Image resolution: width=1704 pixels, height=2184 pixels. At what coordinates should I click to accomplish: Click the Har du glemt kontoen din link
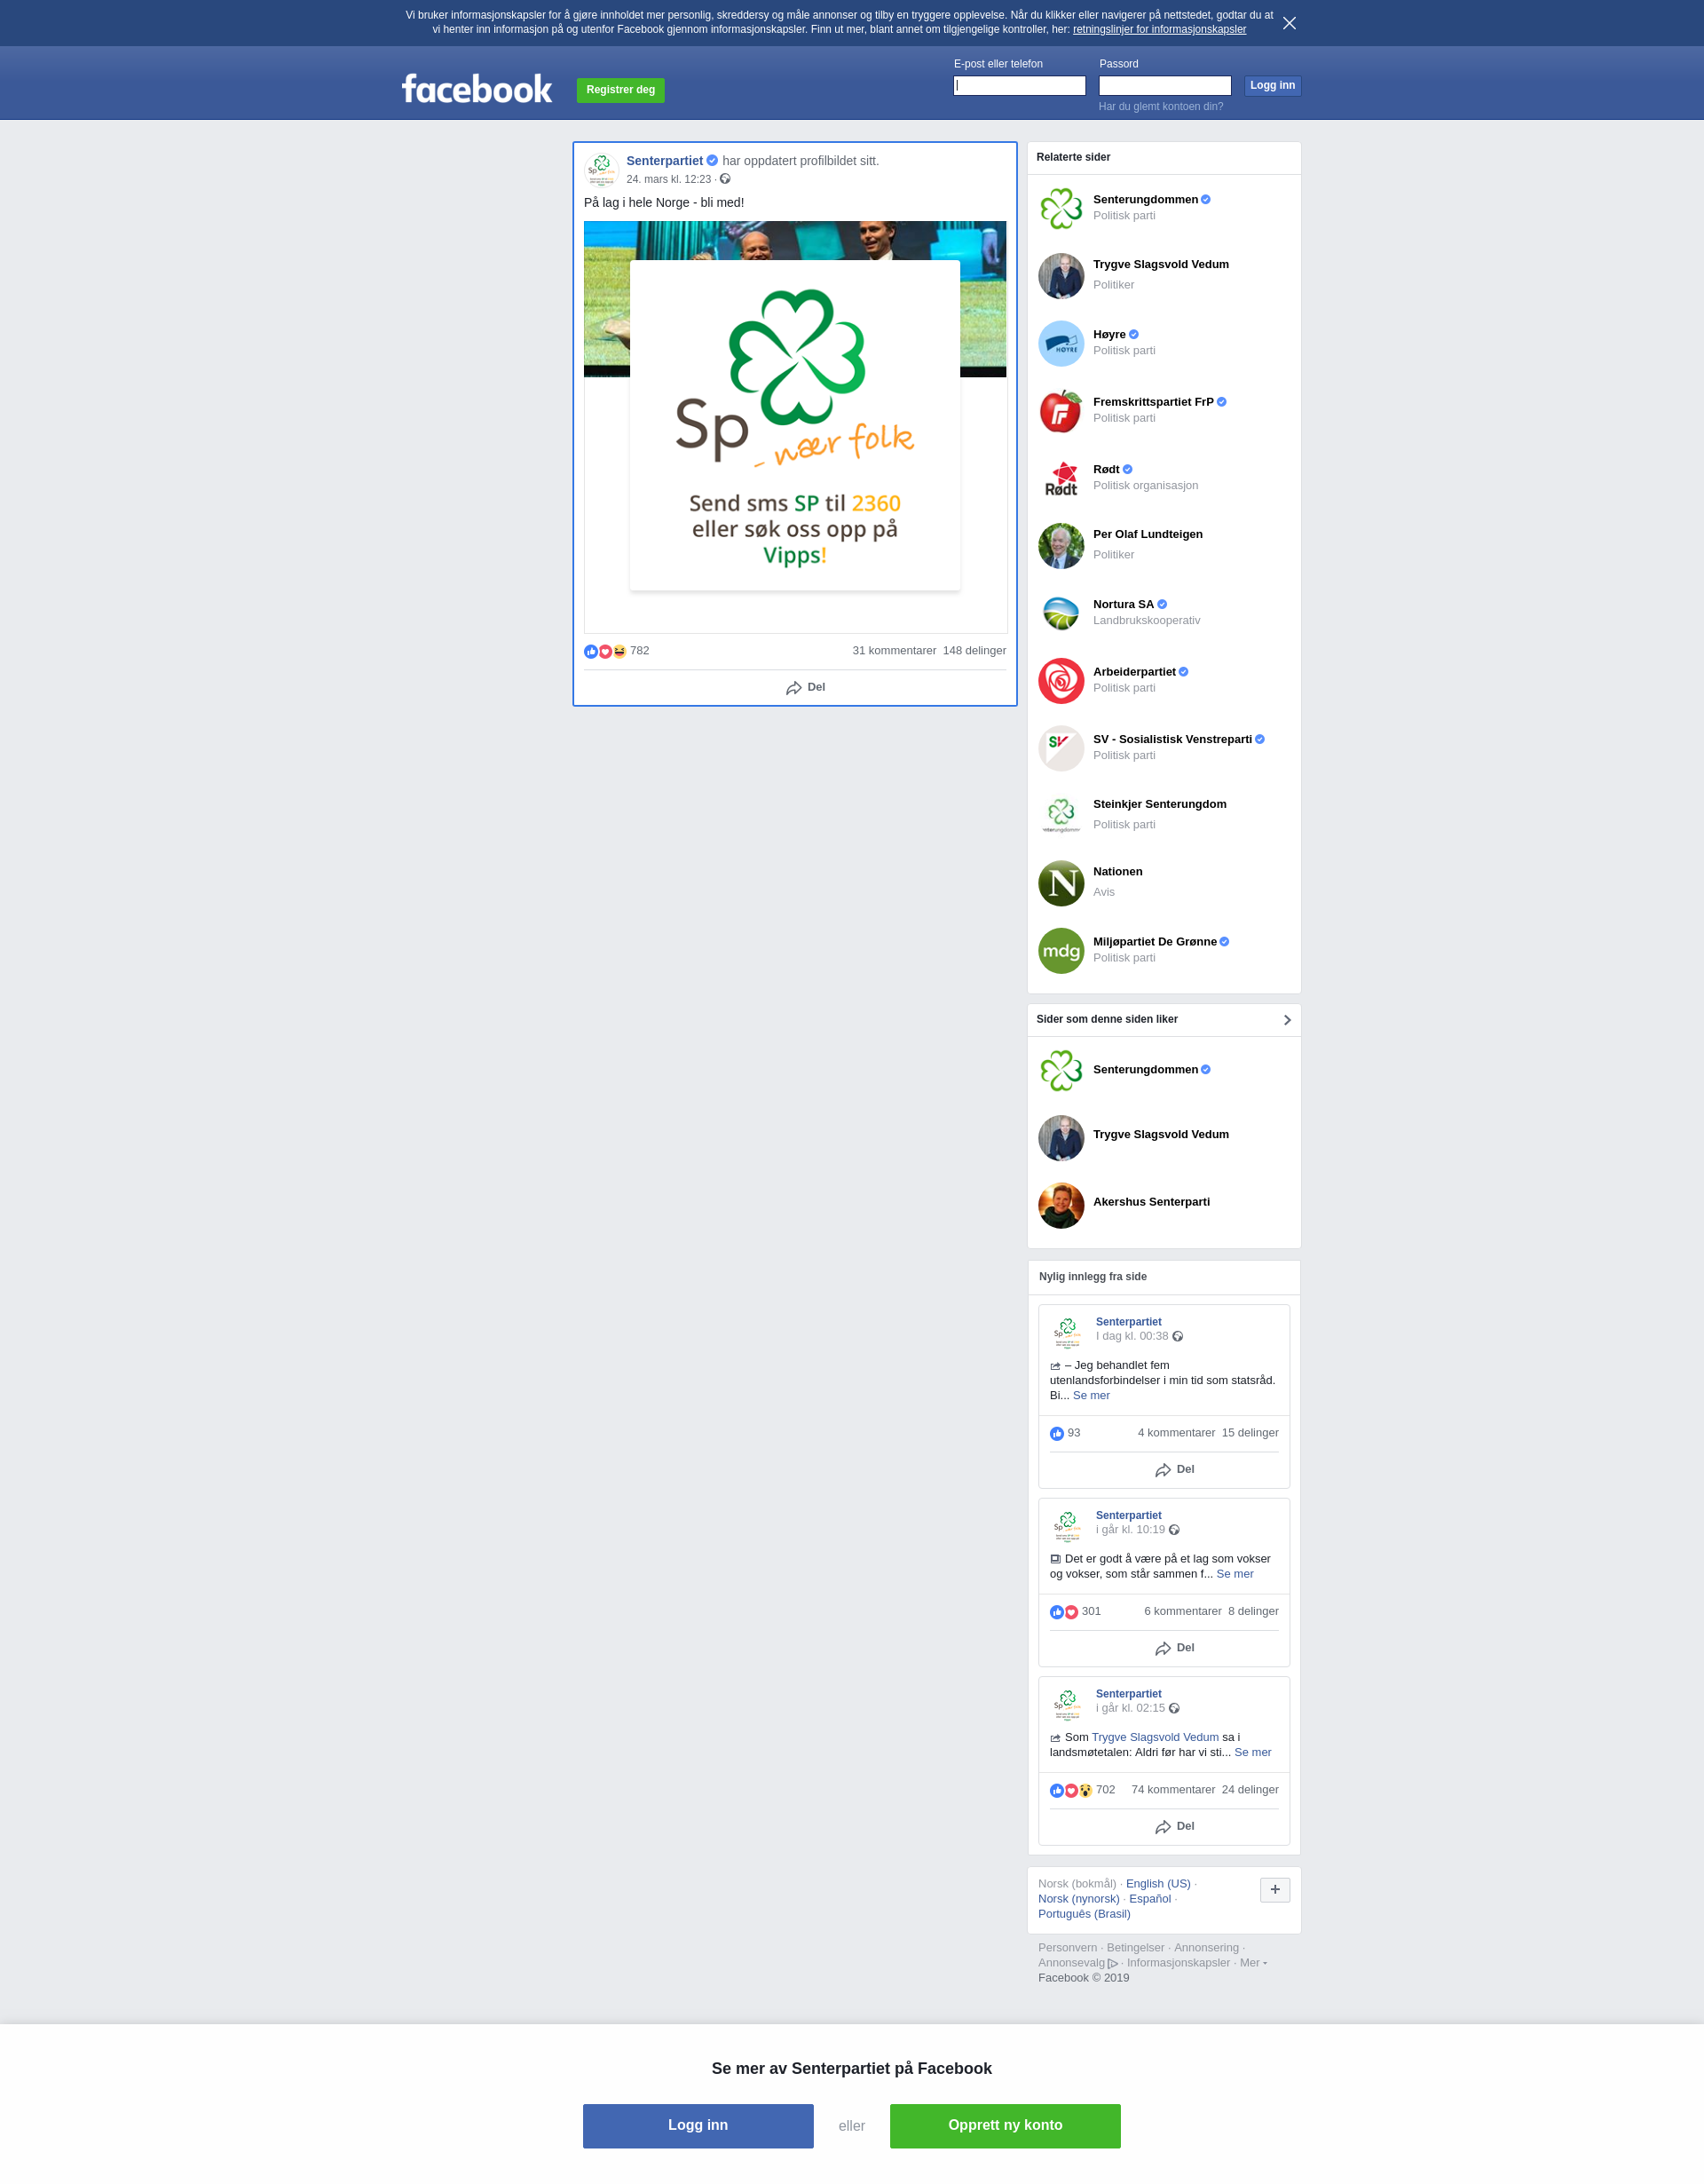coord(1160,106)
